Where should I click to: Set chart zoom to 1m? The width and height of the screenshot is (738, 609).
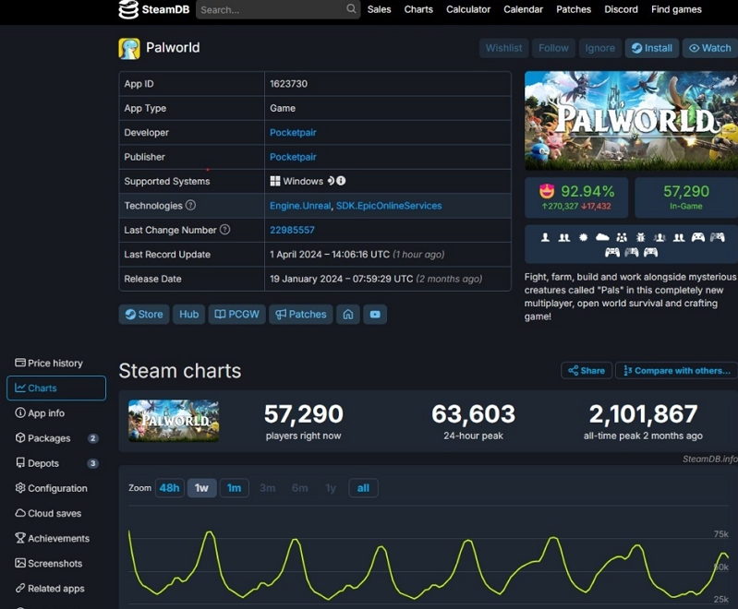pos(234,488)
